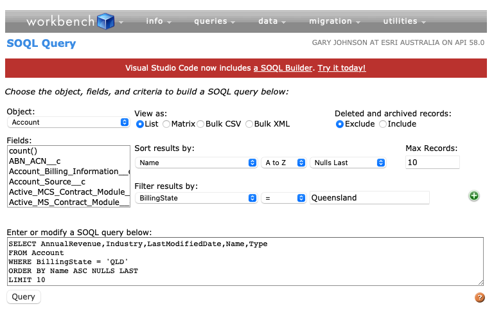The width and height of the screenshot is (494, 311).
Task: Open the migration menu
Action: point(333,21)
